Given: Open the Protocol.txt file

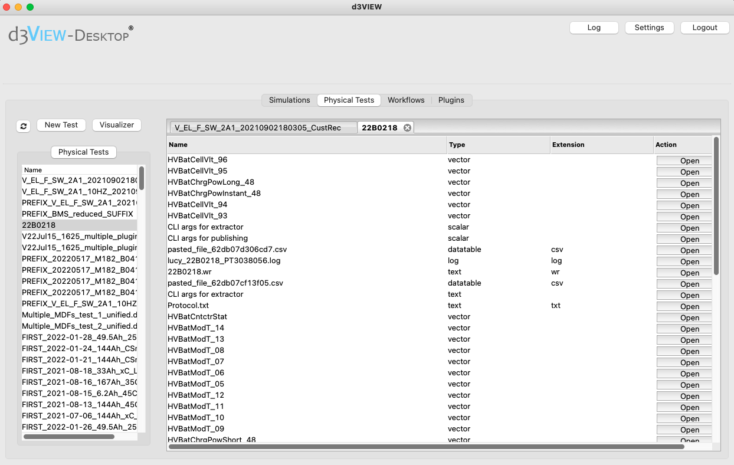Looking at the screenshot, I should click(x=684, y=306).
